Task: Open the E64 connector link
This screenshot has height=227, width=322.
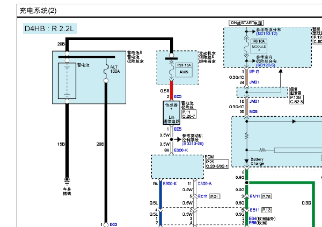Action: pyautogui.click(x=252, y=218)
